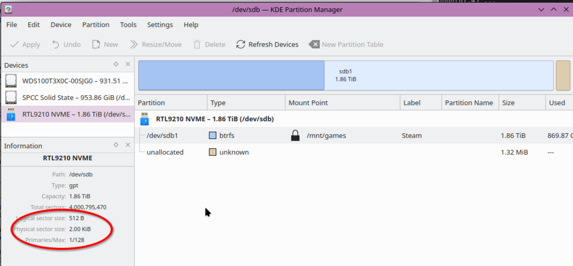Click the New Partition Table icon

(314, 44)
